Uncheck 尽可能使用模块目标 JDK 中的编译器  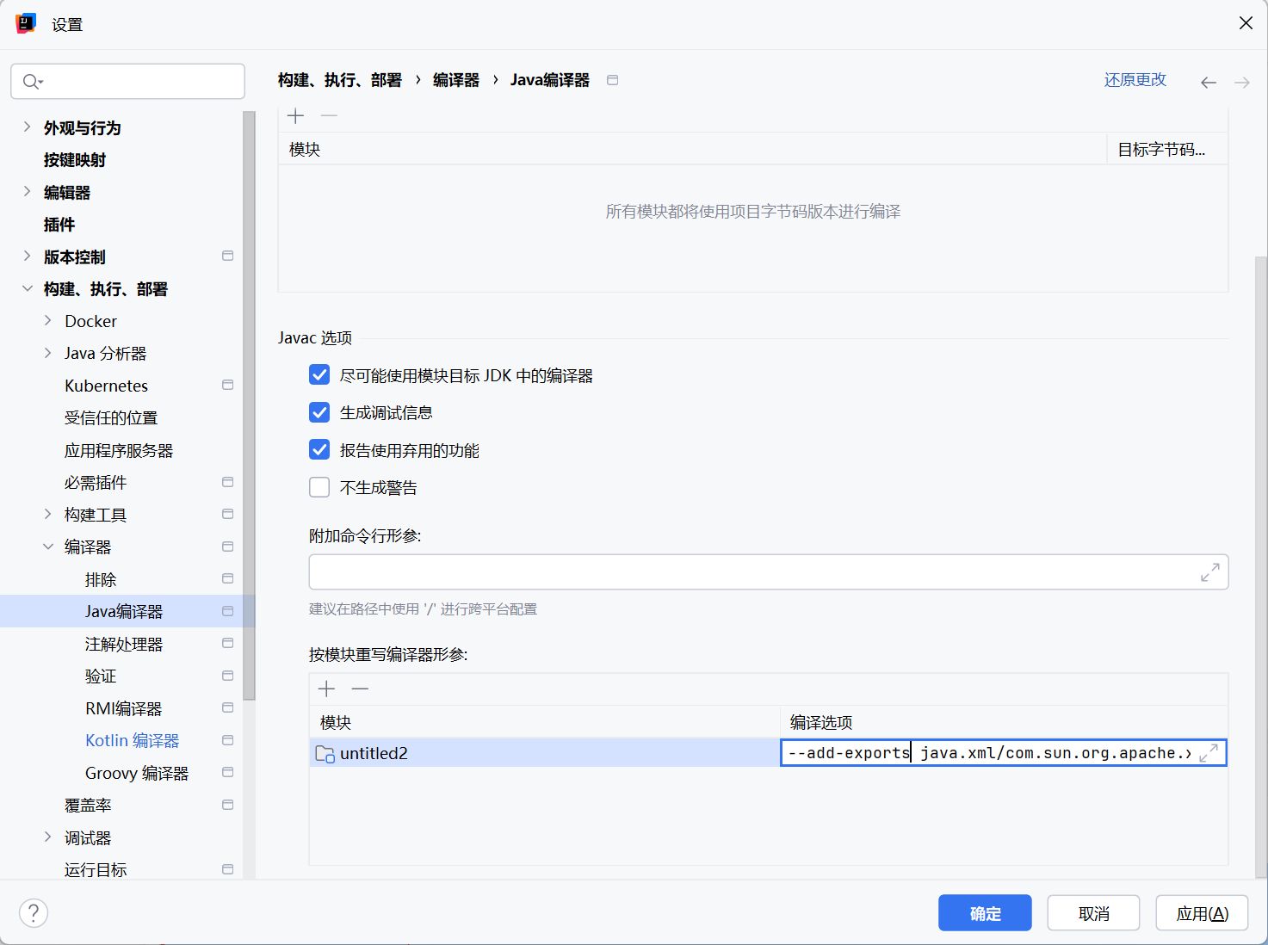click(x=319, y=375)
